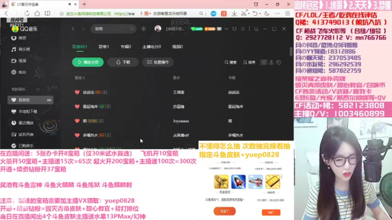
Task: Open 本地和下载 in the sidebar
Action: coord(24,111)
